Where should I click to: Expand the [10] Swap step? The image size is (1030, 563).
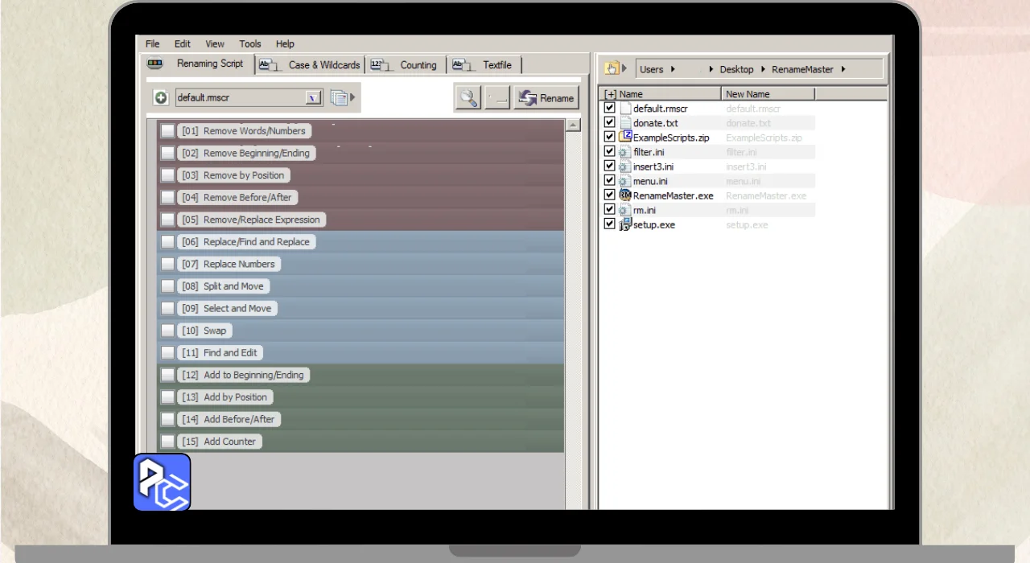tap(204, 331)
